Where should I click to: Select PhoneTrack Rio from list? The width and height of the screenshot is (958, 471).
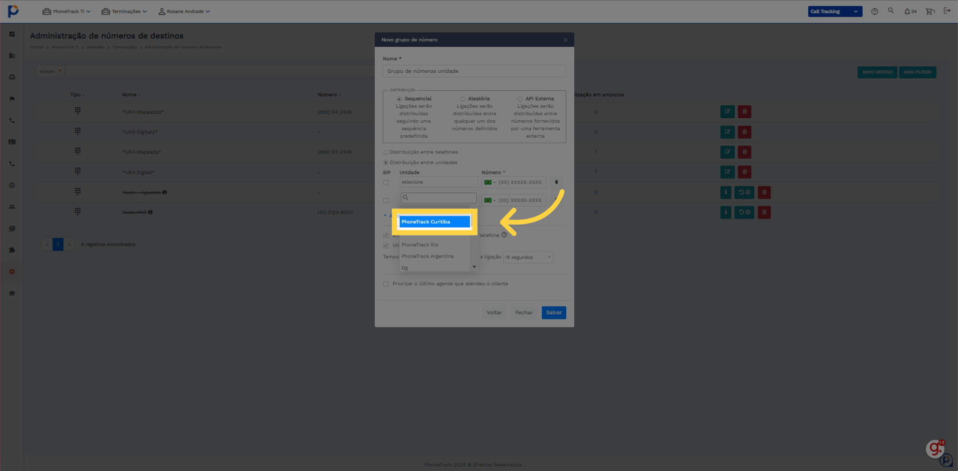point(435,245)
